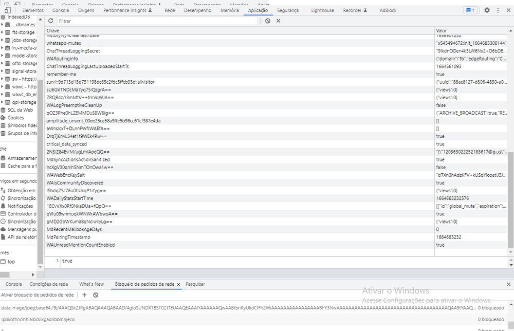This screenshot has width=514, height=331.
Task: Open drawer What's New tab
Action: point(91,284)
